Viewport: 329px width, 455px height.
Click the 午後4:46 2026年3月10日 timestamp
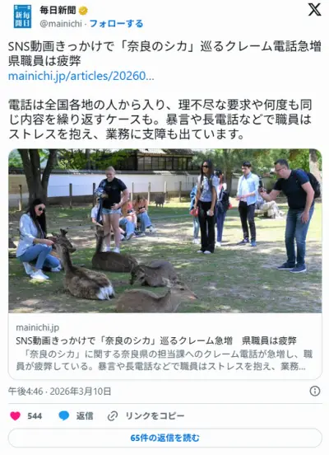point(60,392)
